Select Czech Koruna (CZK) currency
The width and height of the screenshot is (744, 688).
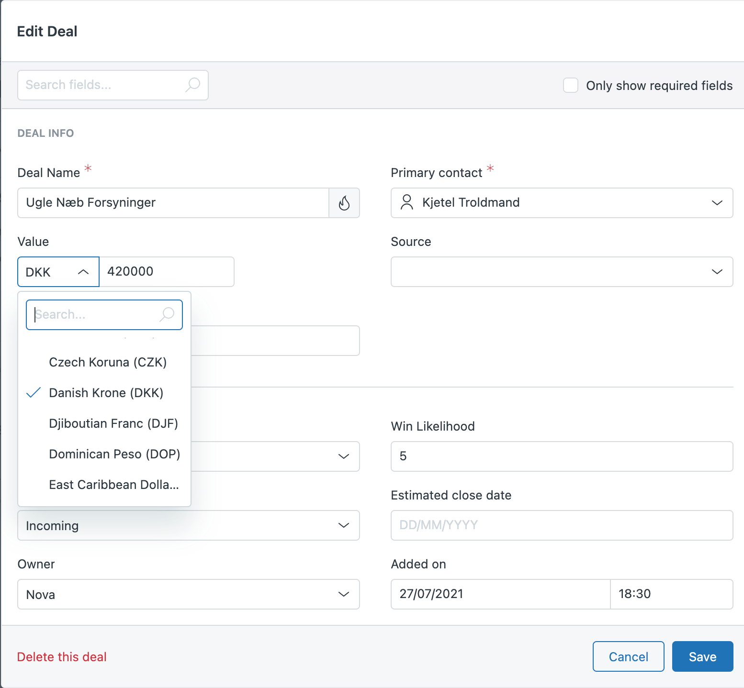(108, 362)
